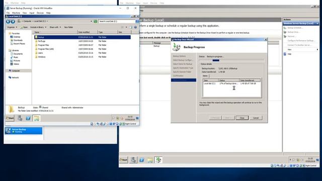Select the Program Files (x86) folder

click(x=46, y=49)
